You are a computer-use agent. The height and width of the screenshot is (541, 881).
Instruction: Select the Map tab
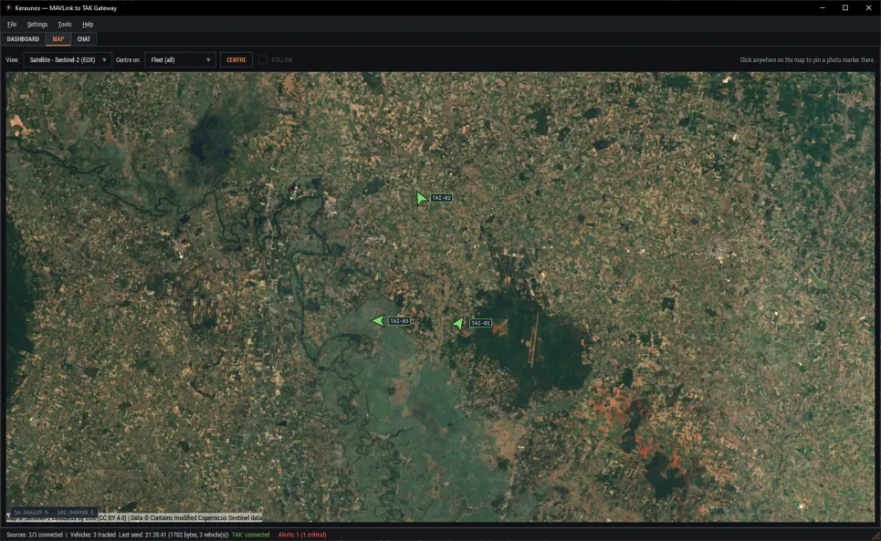click(58, 38)
